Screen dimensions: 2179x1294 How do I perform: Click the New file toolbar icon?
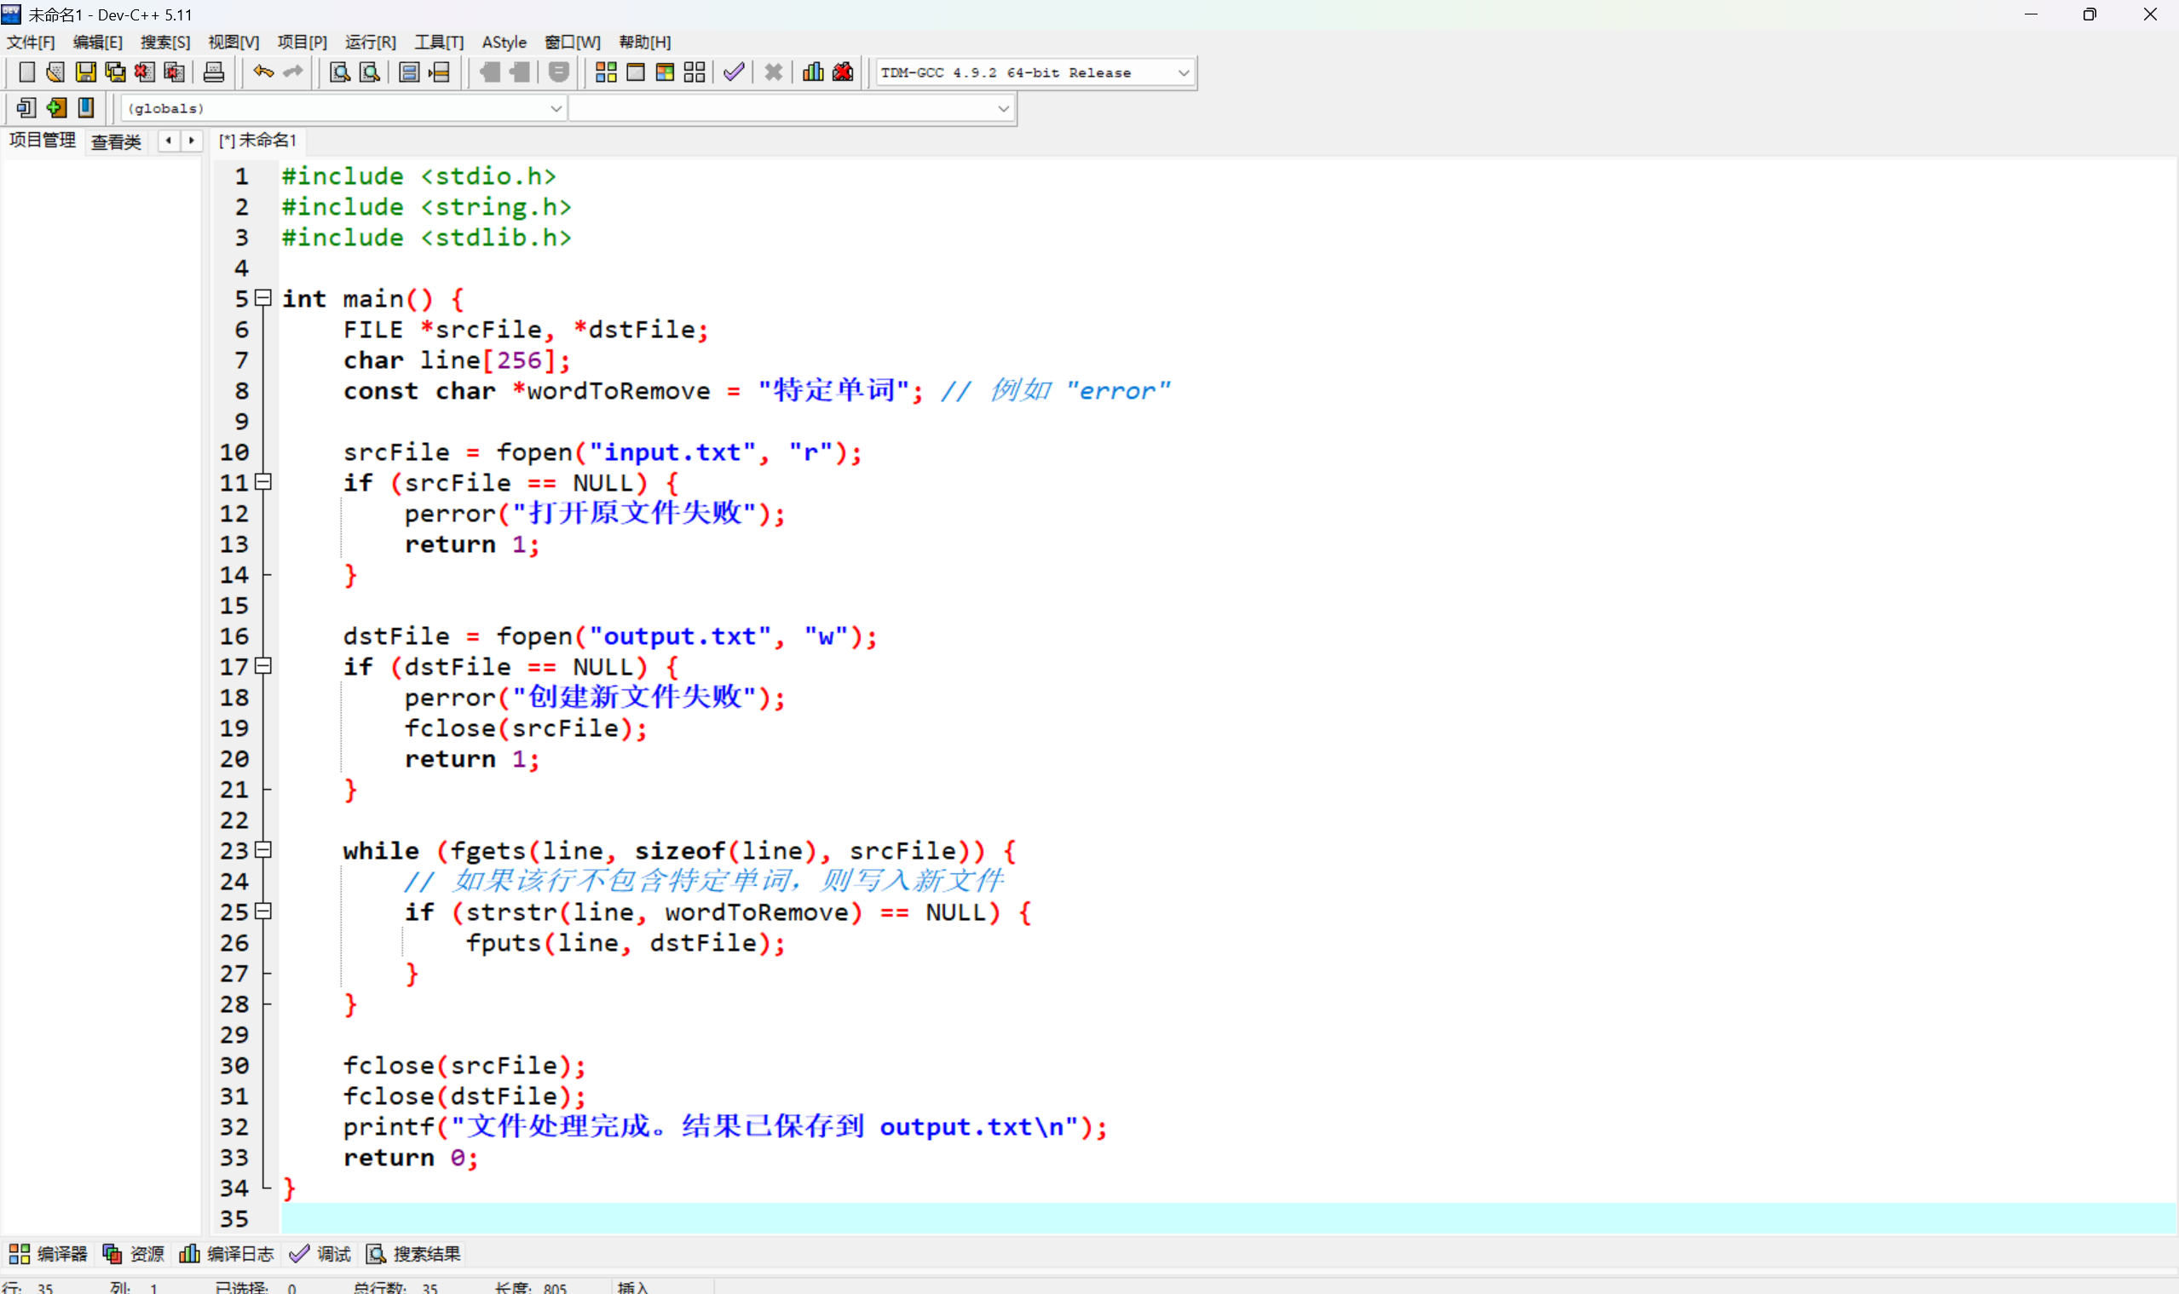click(x=26, y=72)
